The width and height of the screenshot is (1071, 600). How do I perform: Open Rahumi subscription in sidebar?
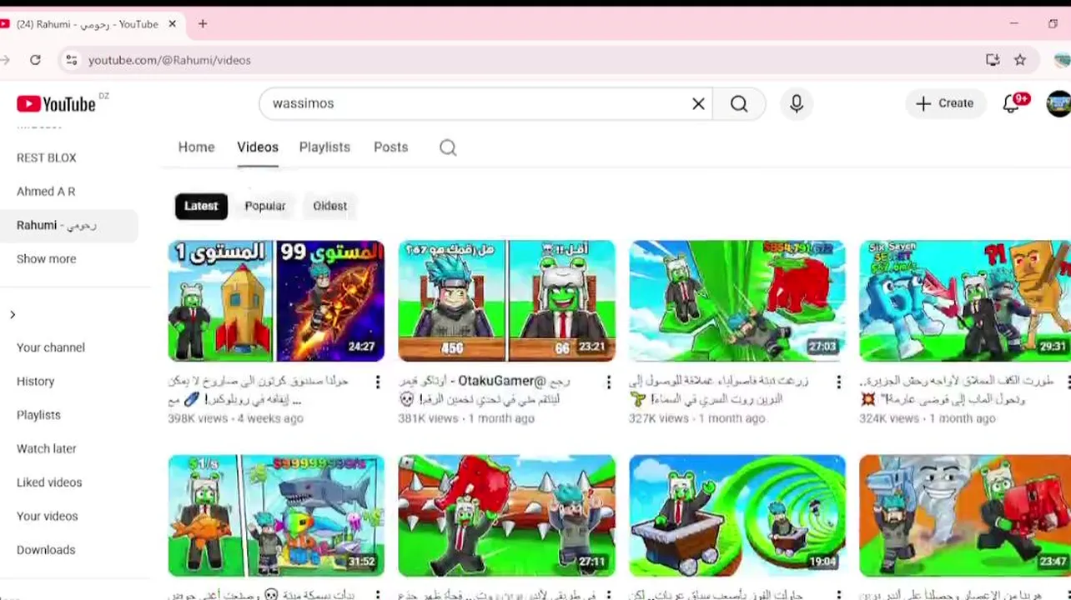[68, 225]
